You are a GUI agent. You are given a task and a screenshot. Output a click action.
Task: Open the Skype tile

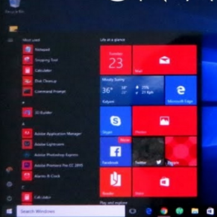pos(116,121)
